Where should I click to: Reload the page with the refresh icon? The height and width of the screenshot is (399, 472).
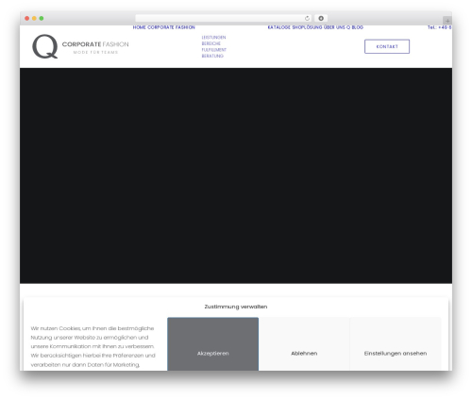307,18
